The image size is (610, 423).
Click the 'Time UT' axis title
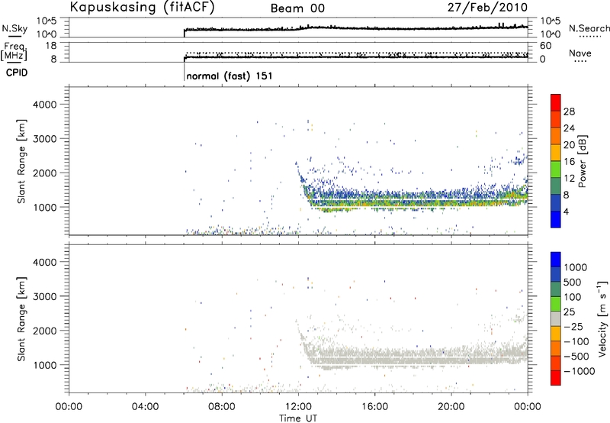[x=298, y=418]
